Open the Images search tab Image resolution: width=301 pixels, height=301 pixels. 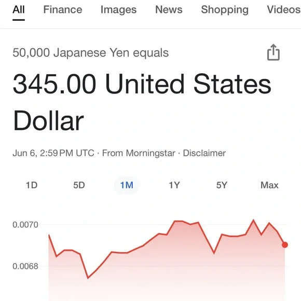tap(118, 9)
